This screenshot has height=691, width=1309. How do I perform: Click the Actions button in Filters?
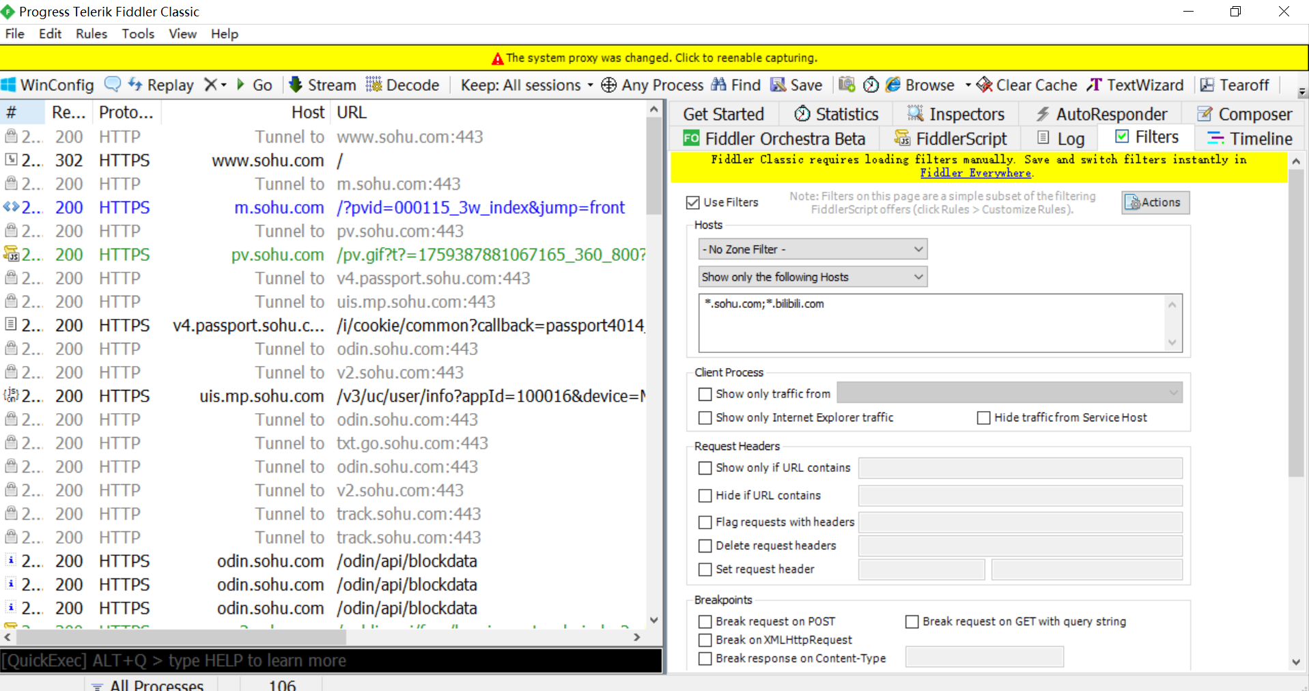pyautogui.click(x=1155, y=202)
